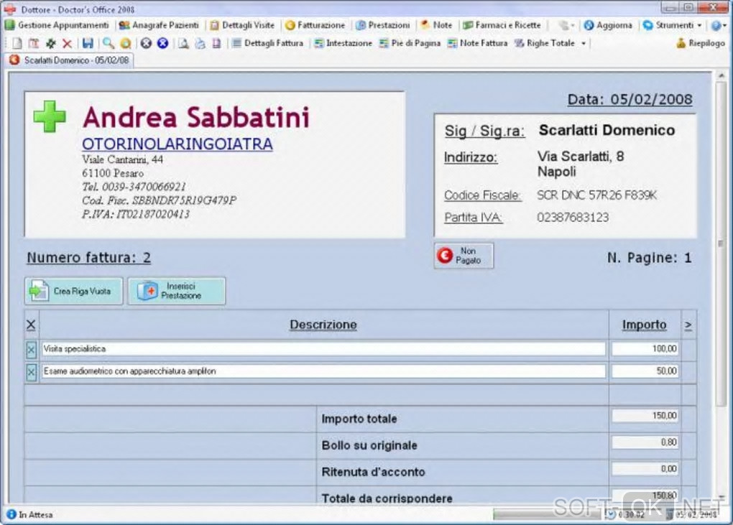733x525 pixels.
Task: Click the second document toolbar icon
Action: point(34,43)
